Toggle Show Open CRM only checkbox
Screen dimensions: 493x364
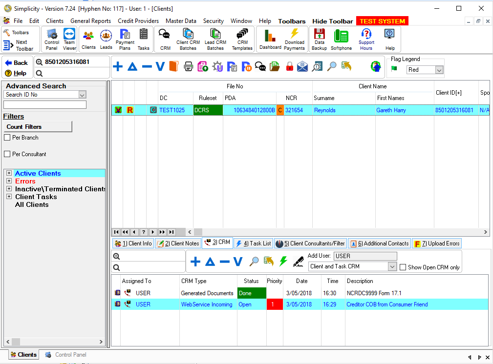pyautogui.click(x=403, y=267)
